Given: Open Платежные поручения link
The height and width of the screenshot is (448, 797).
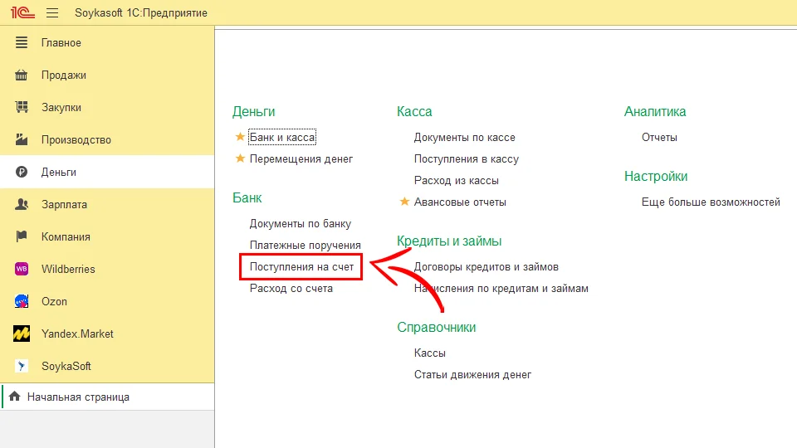Looking at the screenshot, I should pos(305,246).
